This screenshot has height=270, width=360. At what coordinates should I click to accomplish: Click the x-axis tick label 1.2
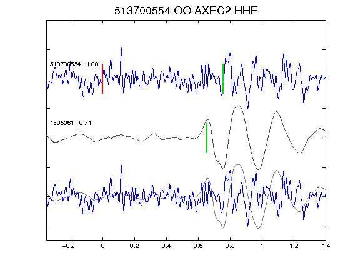coord(294,246)
